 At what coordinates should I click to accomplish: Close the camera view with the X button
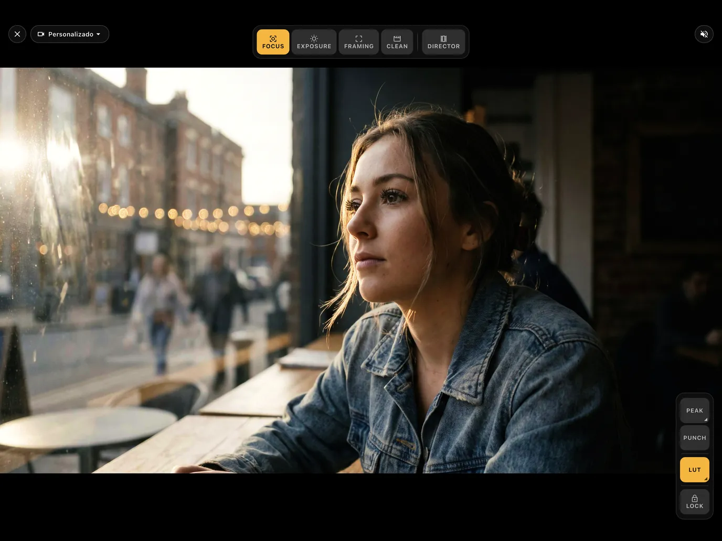click(17, 34)
